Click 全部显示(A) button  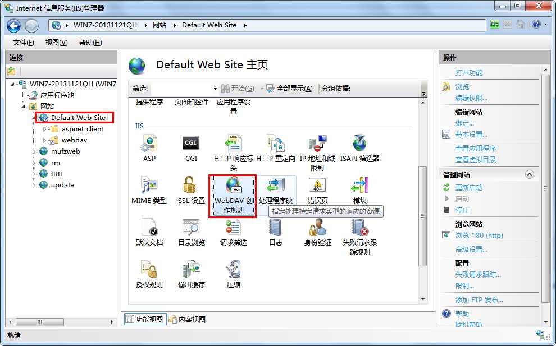[290, 89]
